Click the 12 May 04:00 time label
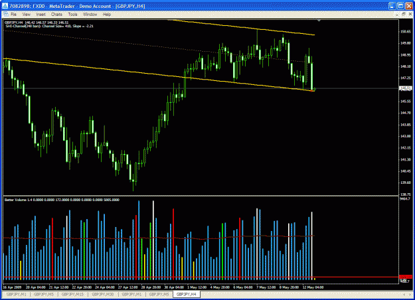The width and height of the screenshot is (415, 300). point(313,287)
